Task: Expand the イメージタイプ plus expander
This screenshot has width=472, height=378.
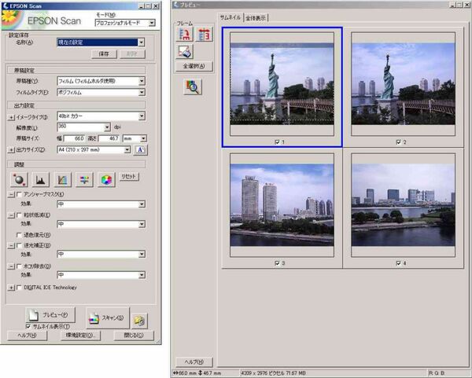Action: tap(12, 116)
